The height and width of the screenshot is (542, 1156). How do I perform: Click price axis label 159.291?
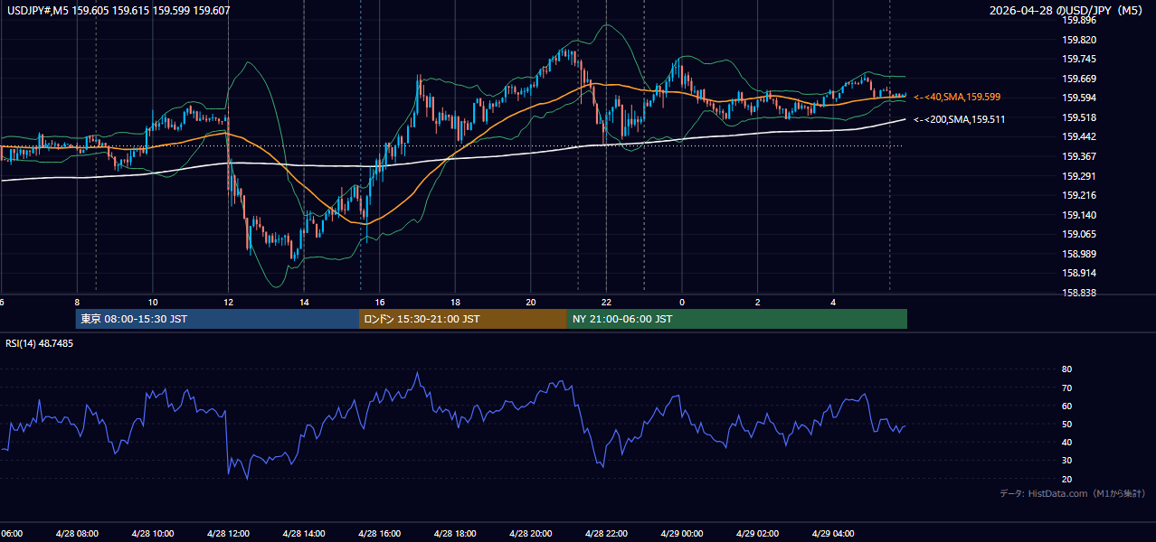1079,176
